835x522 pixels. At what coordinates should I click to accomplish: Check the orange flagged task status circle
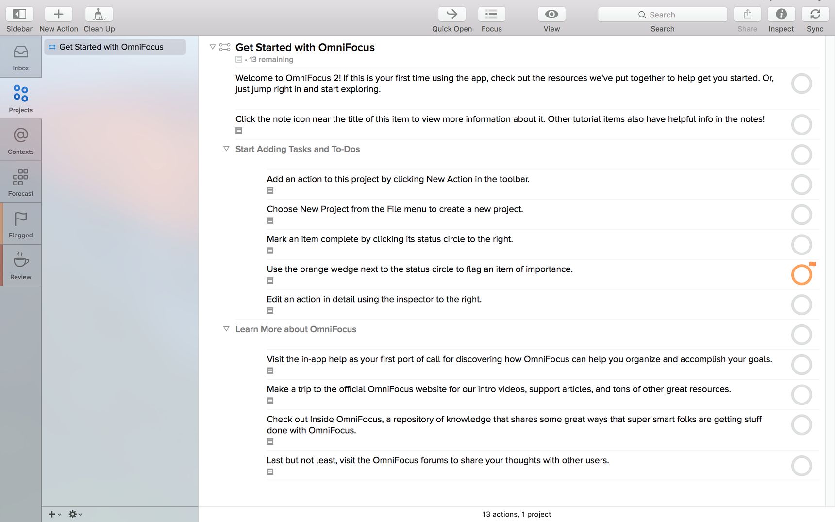click(801, 275)
